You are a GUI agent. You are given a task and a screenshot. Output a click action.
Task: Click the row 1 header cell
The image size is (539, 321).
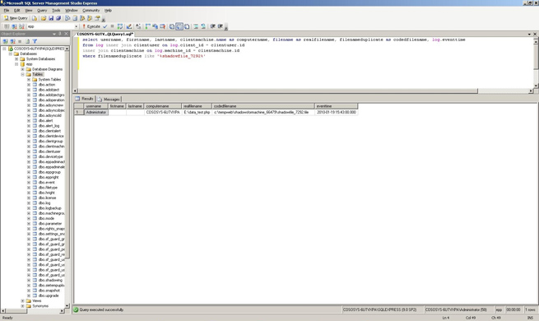click(79, 112)
